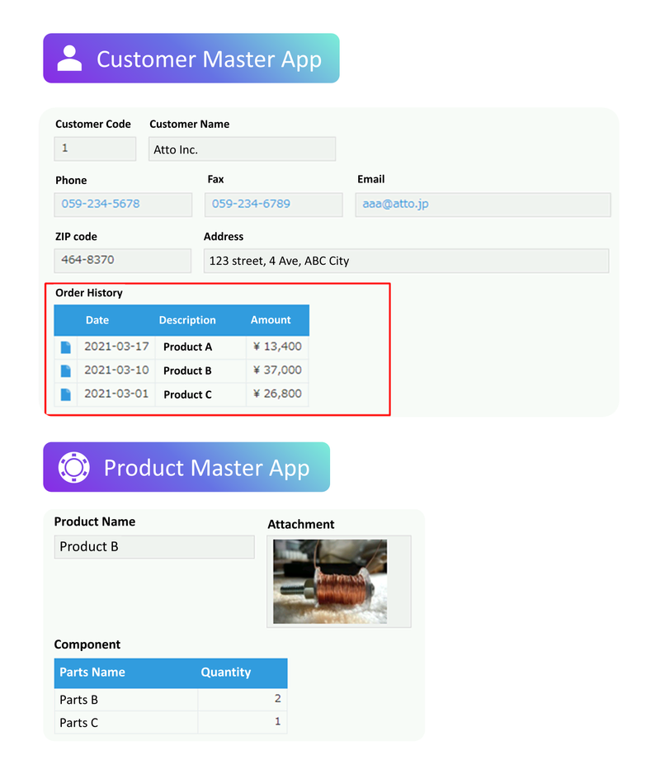Image resolution: width=660 pixels, height=774 pixels.
Task: Open record icon for 2021-03-10 order
Action: [x=66, y=370]
